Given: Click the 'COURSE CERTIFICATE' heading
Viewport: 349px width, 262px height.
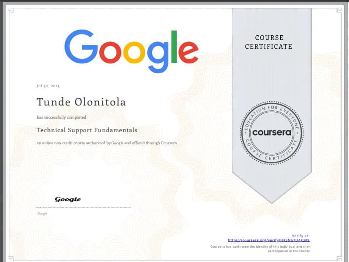Looking at the screenshot, I should 269,42.
